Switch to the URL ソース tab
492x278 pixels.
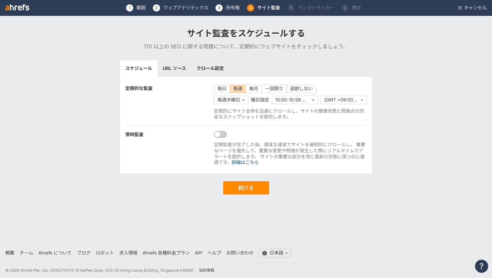(174, 68)
